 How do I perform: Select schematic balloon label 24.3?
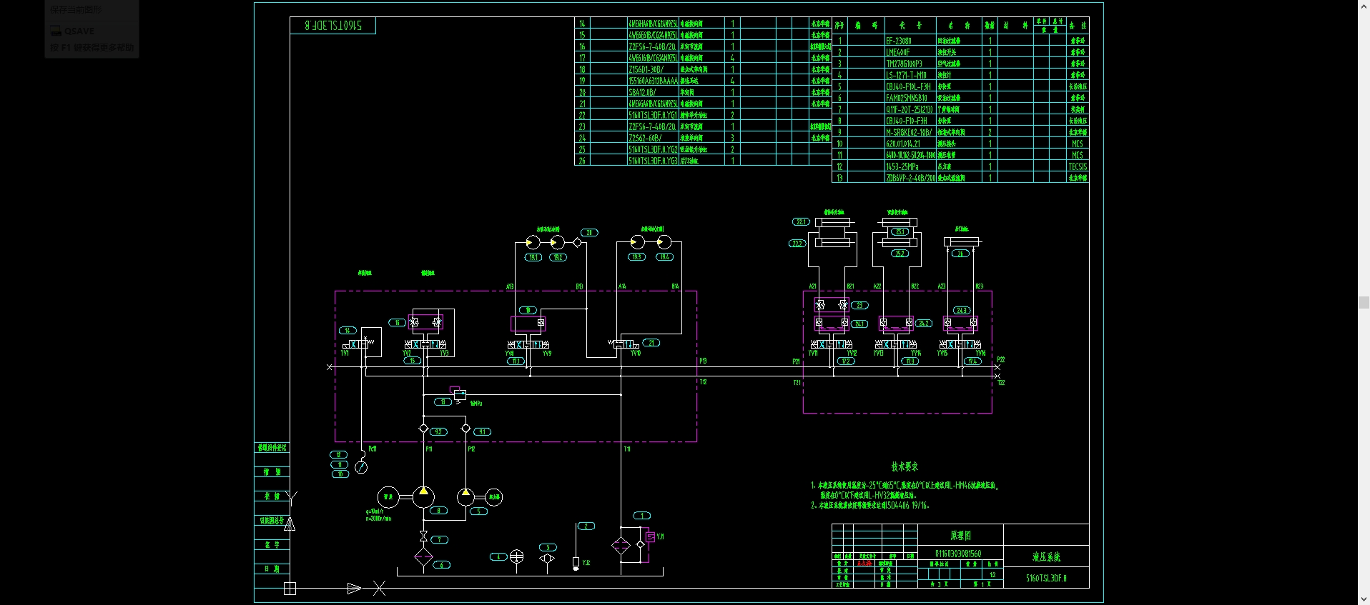coord(962,311)
